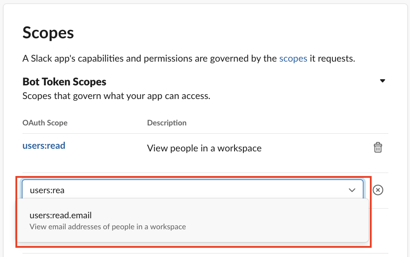Click the OAuth Scope column header
The image size is (410, 257).
coord(45,123)
